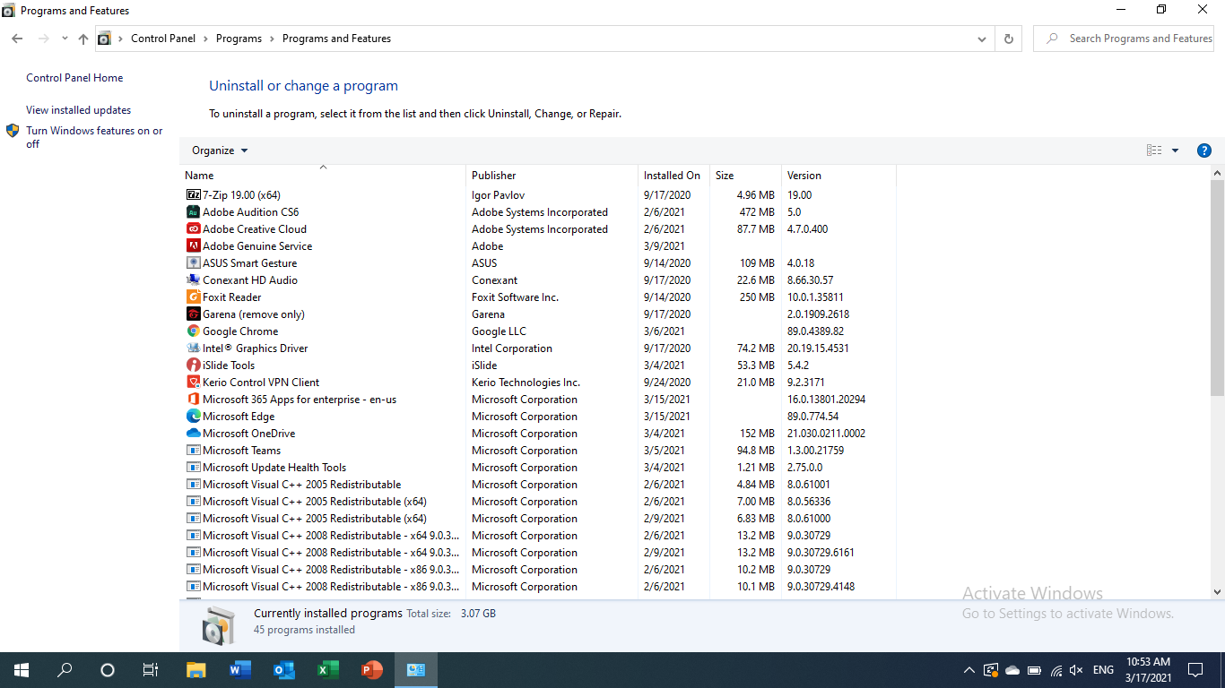Open the view options dropdown arrow
The image size is (1225, 688).
point(1175,150)
